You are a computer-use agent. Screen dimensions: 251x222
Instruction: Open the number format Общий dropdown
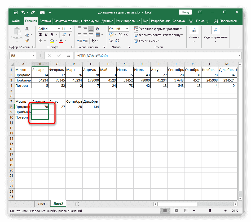(x=127, y=29)
